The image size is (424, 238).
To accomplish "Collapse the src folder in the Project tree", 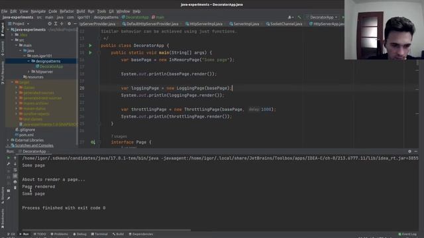I will 12,40.
